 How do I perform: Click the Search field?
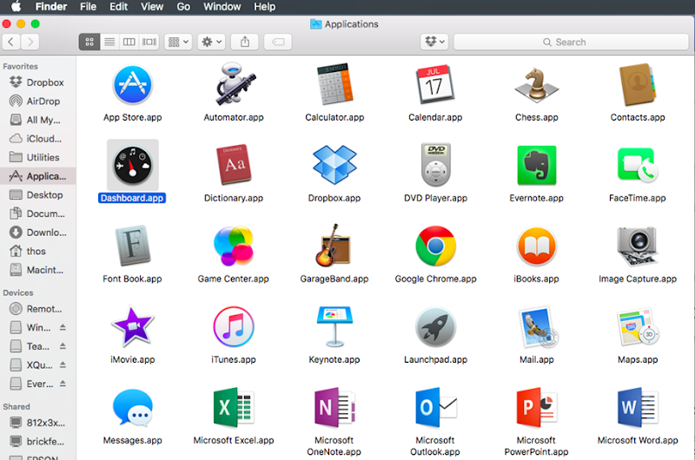[x=571, y=42]
